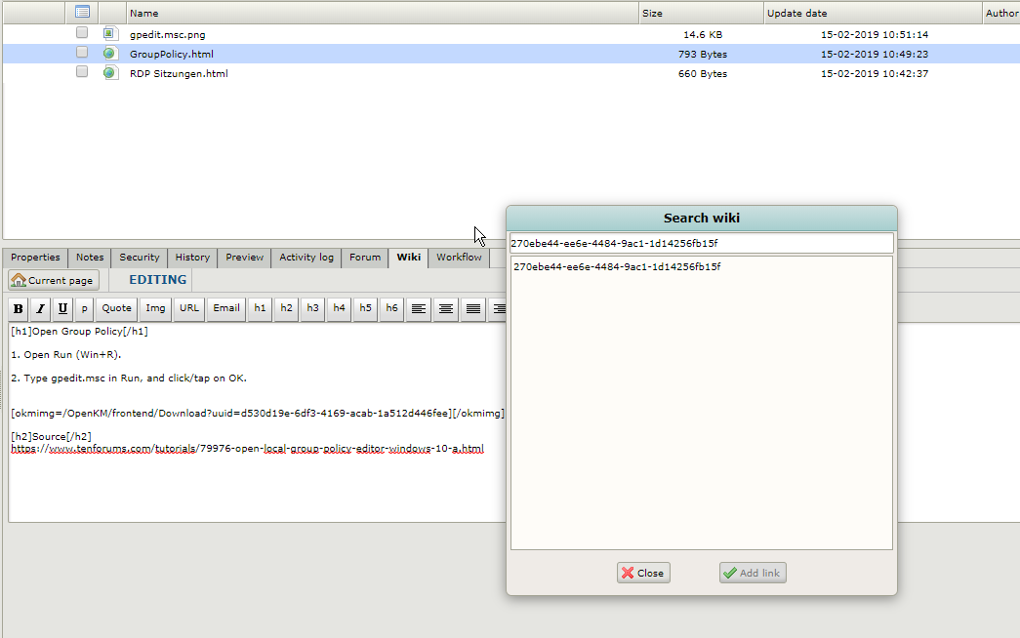Toggle Underline formatting
The width and height of the screenshot is (1020, 638).
62,308
